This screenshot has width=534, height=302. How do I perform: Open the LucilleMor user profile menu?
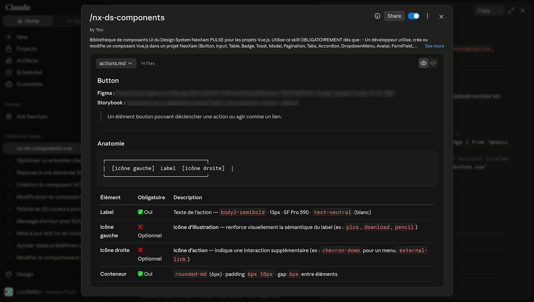tap(40, 292)
